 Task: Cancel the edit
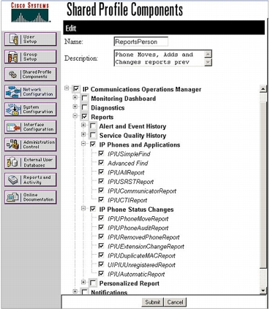pyautogui.click(x=175, y=302)
